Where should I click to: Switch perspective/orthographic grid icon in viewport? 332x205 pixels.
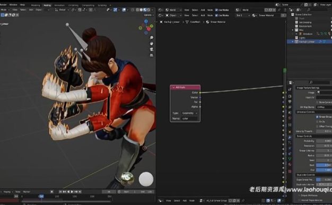151,55
